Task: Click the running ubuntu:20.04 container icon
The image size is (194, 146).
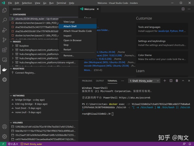Action: click(x=13, y=19)
